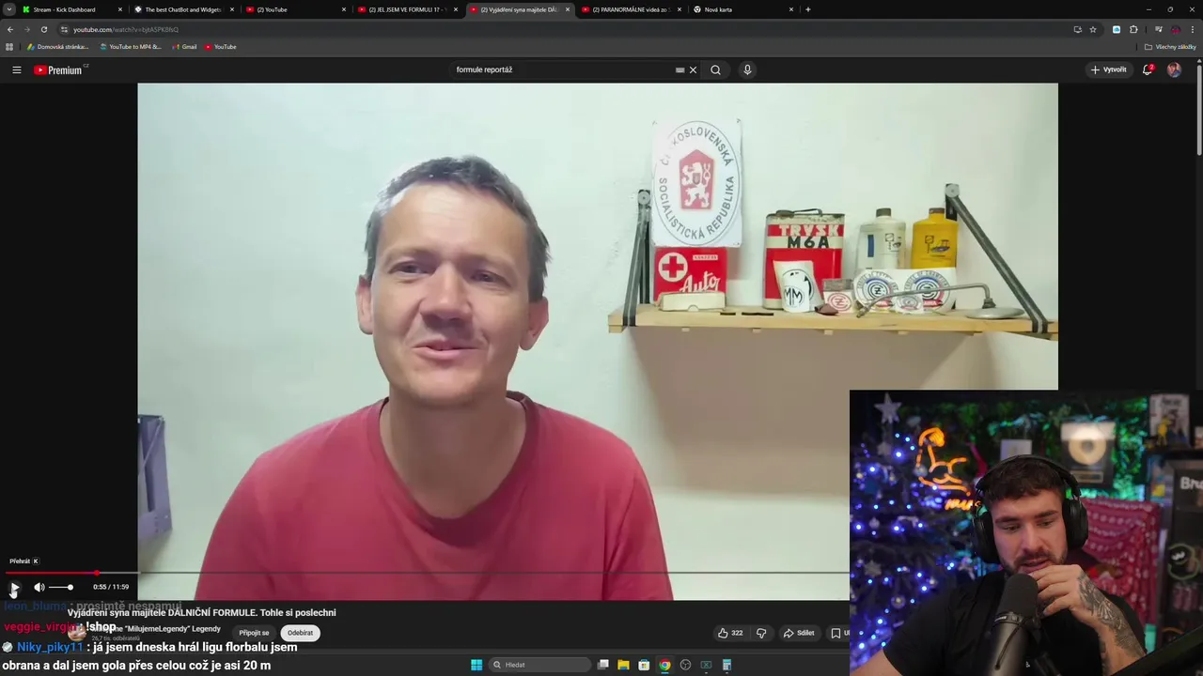Open the apps grid in bookmarks bar
1203x676 pixels.
(9, 47)
